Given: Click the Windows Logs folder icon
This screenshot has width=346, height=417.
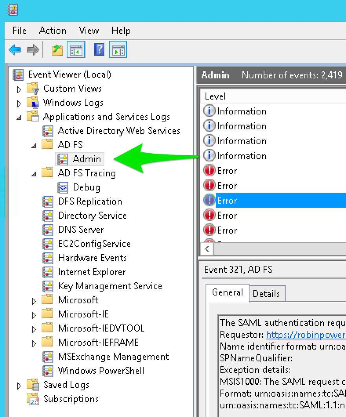Looking at the screenshot, I should tap(33, 103).
